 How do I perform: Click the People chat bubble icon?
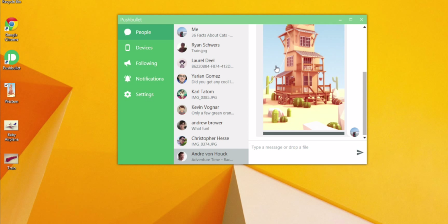[x=128, y=32]
